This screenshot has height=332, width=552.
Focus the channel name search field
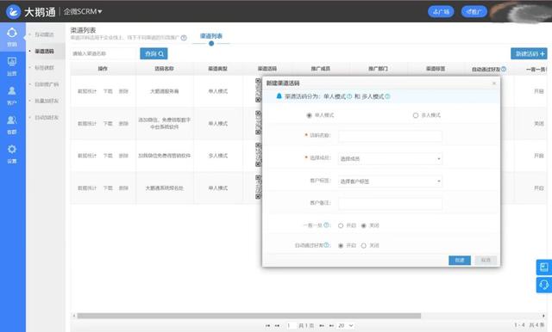pyautogui.click(x=104, y=53)
